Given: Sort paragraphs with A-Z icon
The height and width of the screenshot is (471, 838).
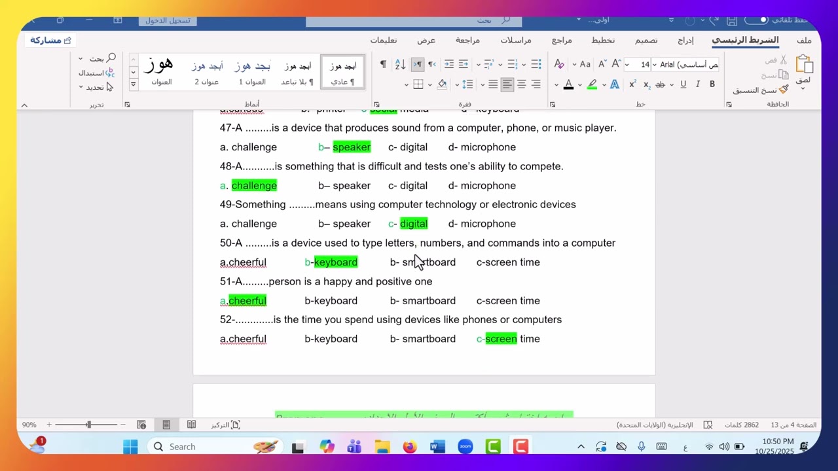Looking at the screenshot, I should (x=401, y=64).
